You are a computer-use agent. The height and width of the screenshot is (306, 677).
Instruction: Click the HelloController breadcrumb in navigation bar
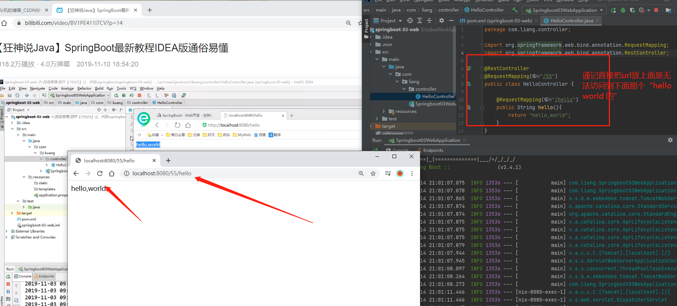(x=484, y=10)
